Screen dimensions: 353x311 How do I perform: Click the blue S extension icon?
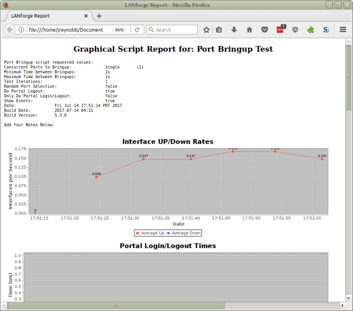click(326, 30)
